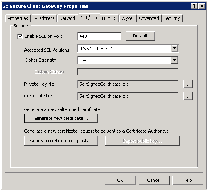Click into the SSL port 443 field
Image resolution: width=208 pixels, height=191 pixels.
[x=100, y=36]
